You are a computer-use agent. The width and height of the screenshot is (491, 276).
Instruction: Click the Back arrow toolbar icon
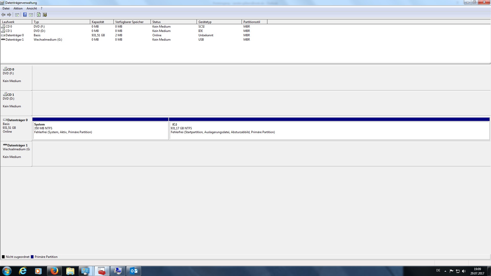tap(3, 15)
